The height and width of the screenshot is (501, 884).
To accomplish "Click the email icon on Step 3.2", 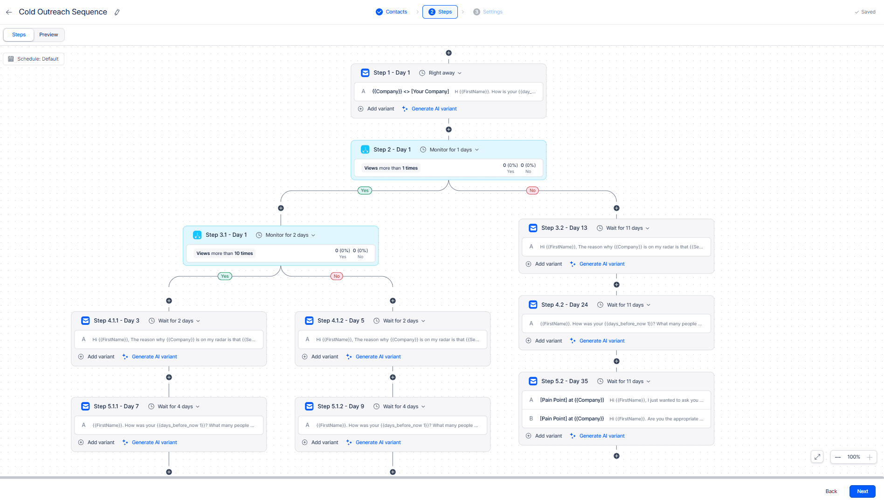I will [x=533, y=228].
